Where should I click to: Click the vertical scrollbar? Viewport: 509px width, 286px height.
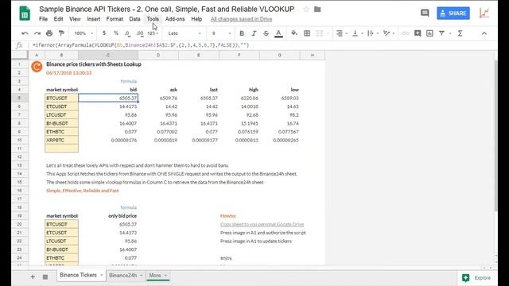click(x=495, y=135)
